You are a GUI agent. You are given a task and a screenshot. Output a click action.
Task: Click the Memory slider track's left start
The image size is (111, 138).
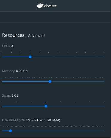point(2,82)
